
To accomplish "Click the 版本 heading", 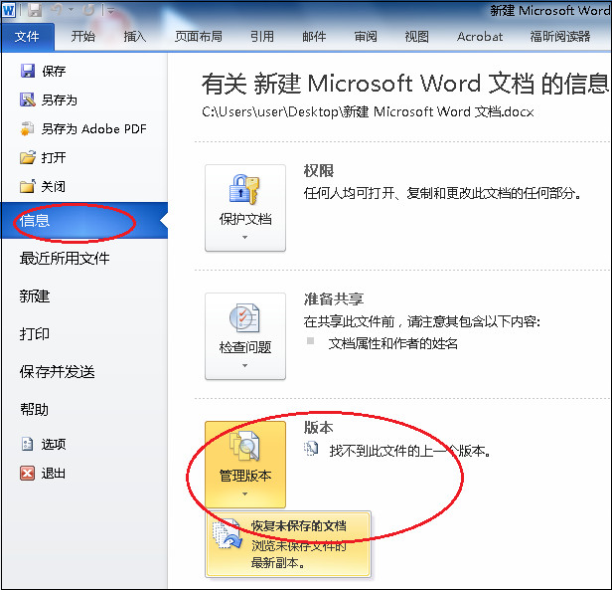I will (x=319, y=428).
